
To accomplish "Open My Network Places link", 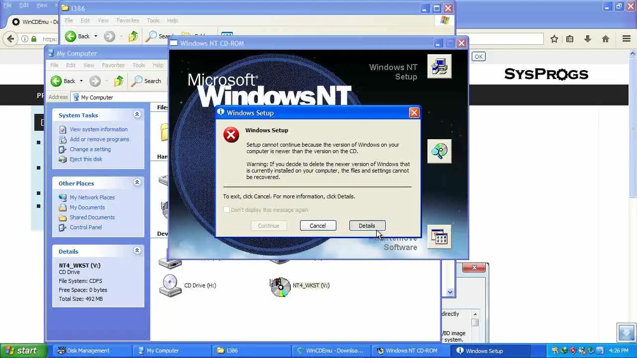I will [92, 197].
